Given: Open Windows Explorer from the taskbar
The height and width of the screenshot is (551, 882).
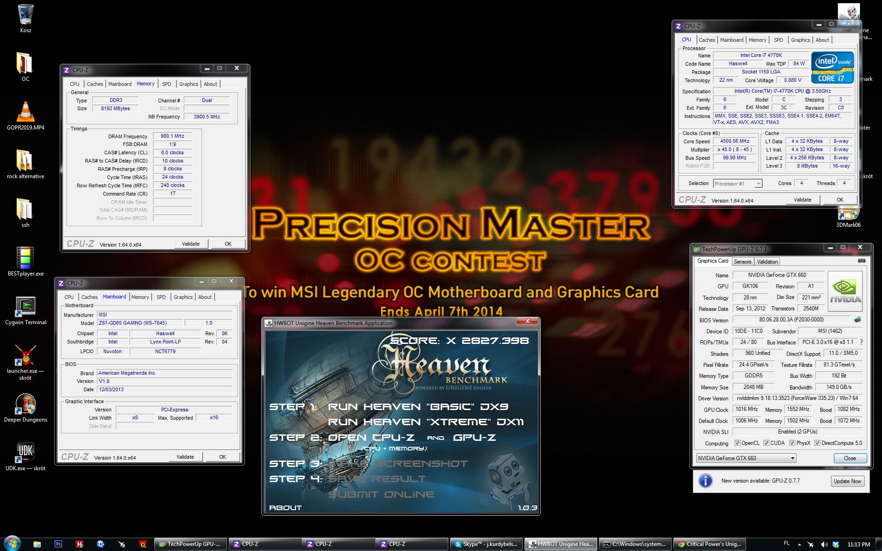Looking at the screenshot, I should pos(37,544).
